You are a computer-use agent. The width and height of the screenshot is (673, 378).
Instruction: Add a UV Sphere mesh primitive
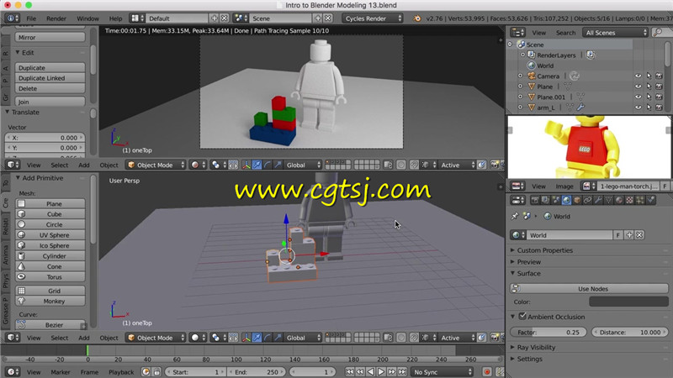coord(50,235)
